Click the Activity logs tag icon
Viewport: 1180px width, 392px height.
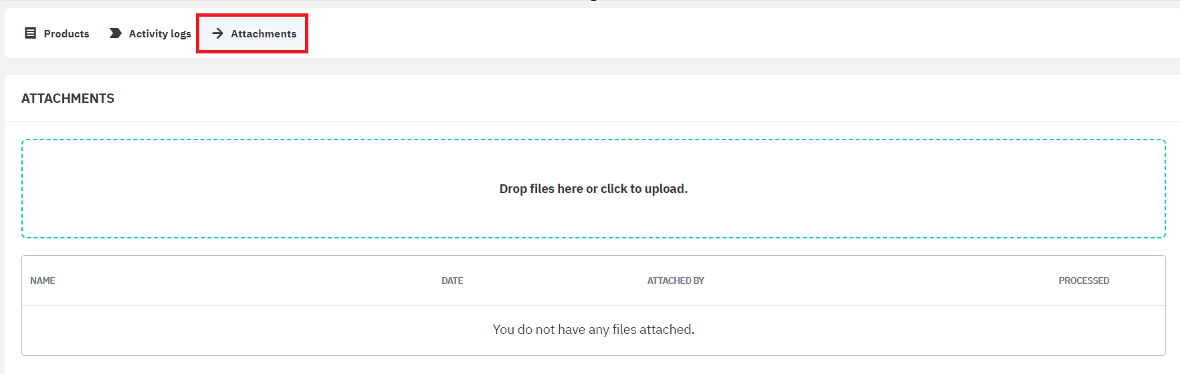pos(115,33)
